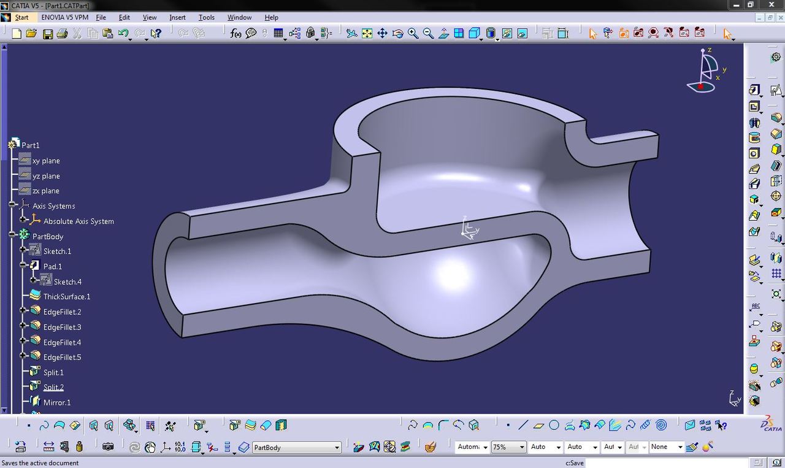Image resolution: width=785 pixels, height=468 pixels.
Task: Expand the Sketch.1 tree node
Action: [23, 250]
